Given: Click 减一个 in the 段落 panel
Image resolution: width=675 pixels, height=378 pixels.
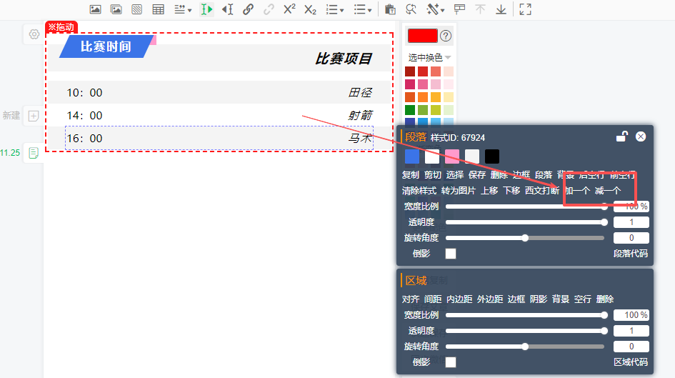Looking at the screenshot, I should click(x=608, y=191).
